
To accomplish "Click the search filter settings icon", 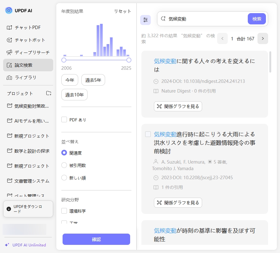I will tap(145, 20).
